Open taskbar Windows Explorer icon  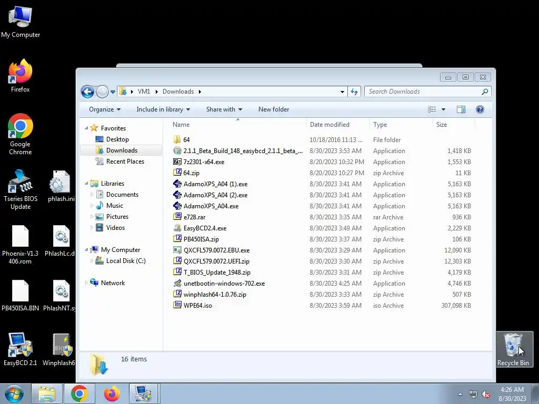(x=47, y=393)
